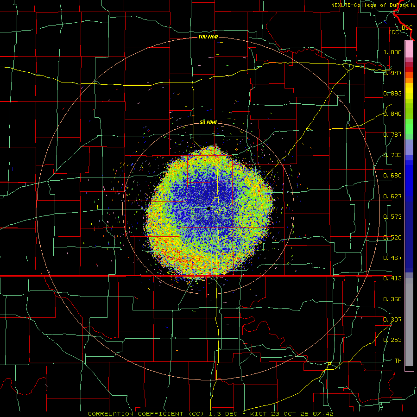Pick the lavender color bar segment near 0.733

pyautogui.click(x=409, y=147)
